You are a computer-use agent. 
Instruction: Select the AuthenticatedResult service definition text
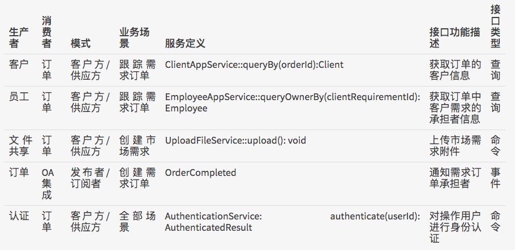pos(208,227)
